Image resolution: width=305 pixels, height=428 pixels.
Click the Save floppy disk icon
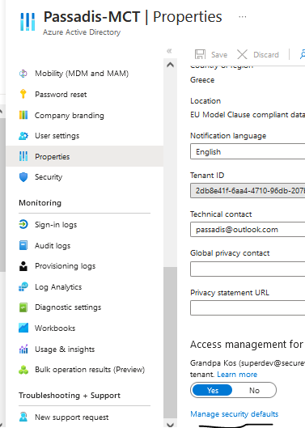(x=200, y=54)
